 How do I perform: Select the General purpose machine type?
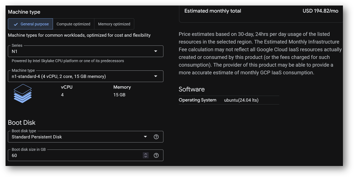point(30,24)
